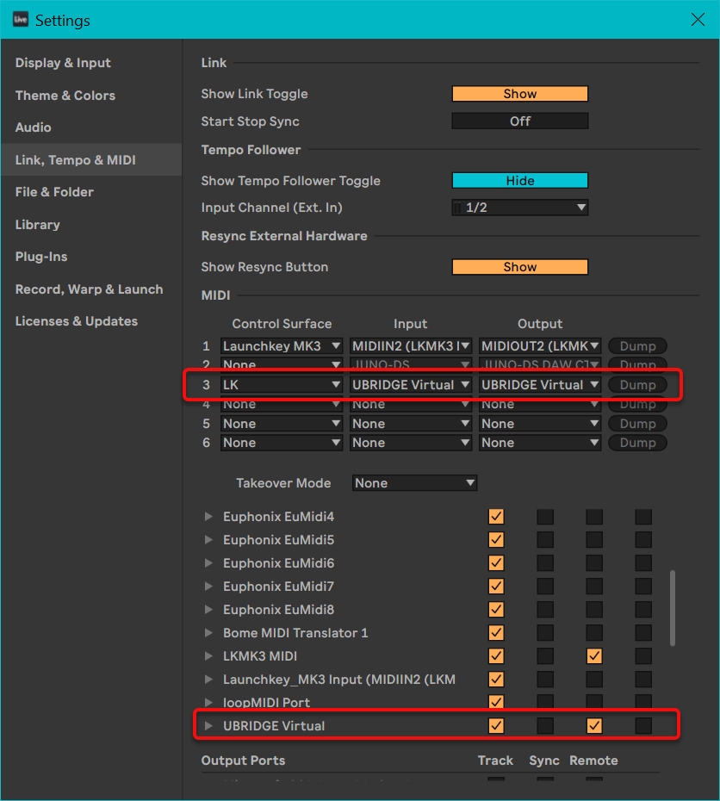Uncheck Track checkbox for LKMK3 MIDI

pyautogui.click(x=496, y=656)
